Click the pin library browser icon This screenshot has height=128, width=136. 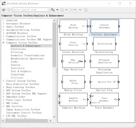coord(80,10)
